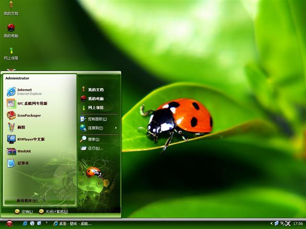Click the globe icon in the quick launch bar
Screen dimensions: 306x229
pos(32,223)
